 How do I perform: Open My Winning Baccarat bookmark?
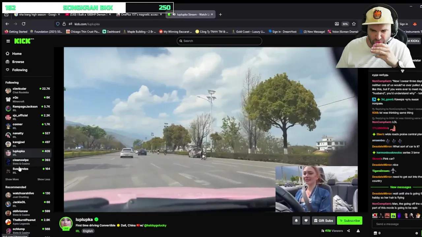pos(175,32)
